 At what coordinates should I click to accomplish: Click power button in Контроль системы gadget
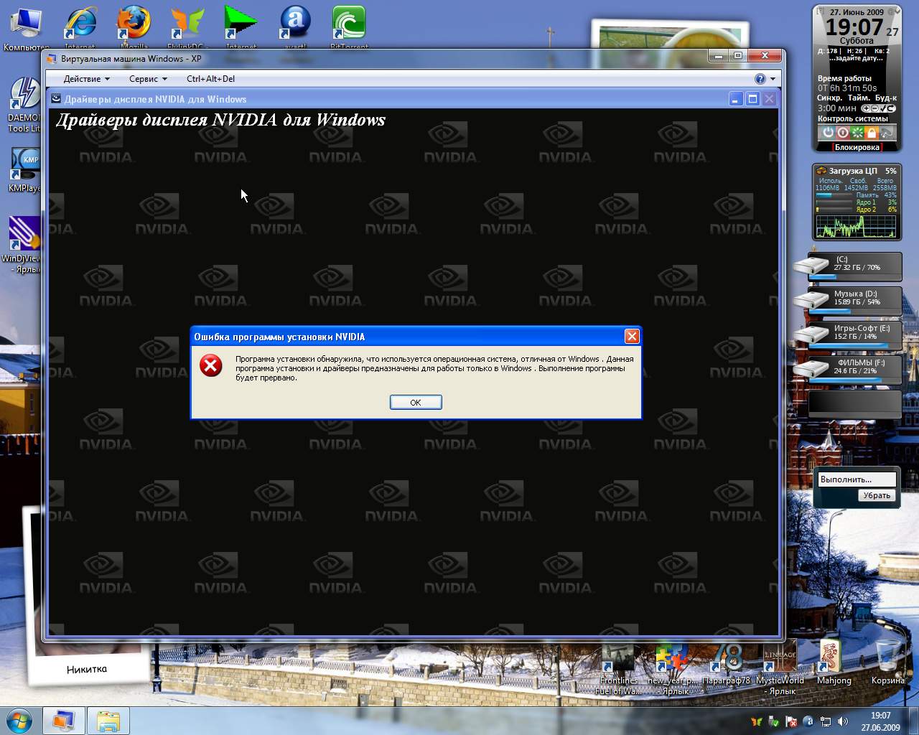click(x=828, y=133)
